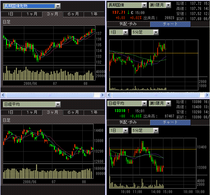
Task: Open the 1日 period dropdown in the 長期国債 panel
Action: point(125,32)
